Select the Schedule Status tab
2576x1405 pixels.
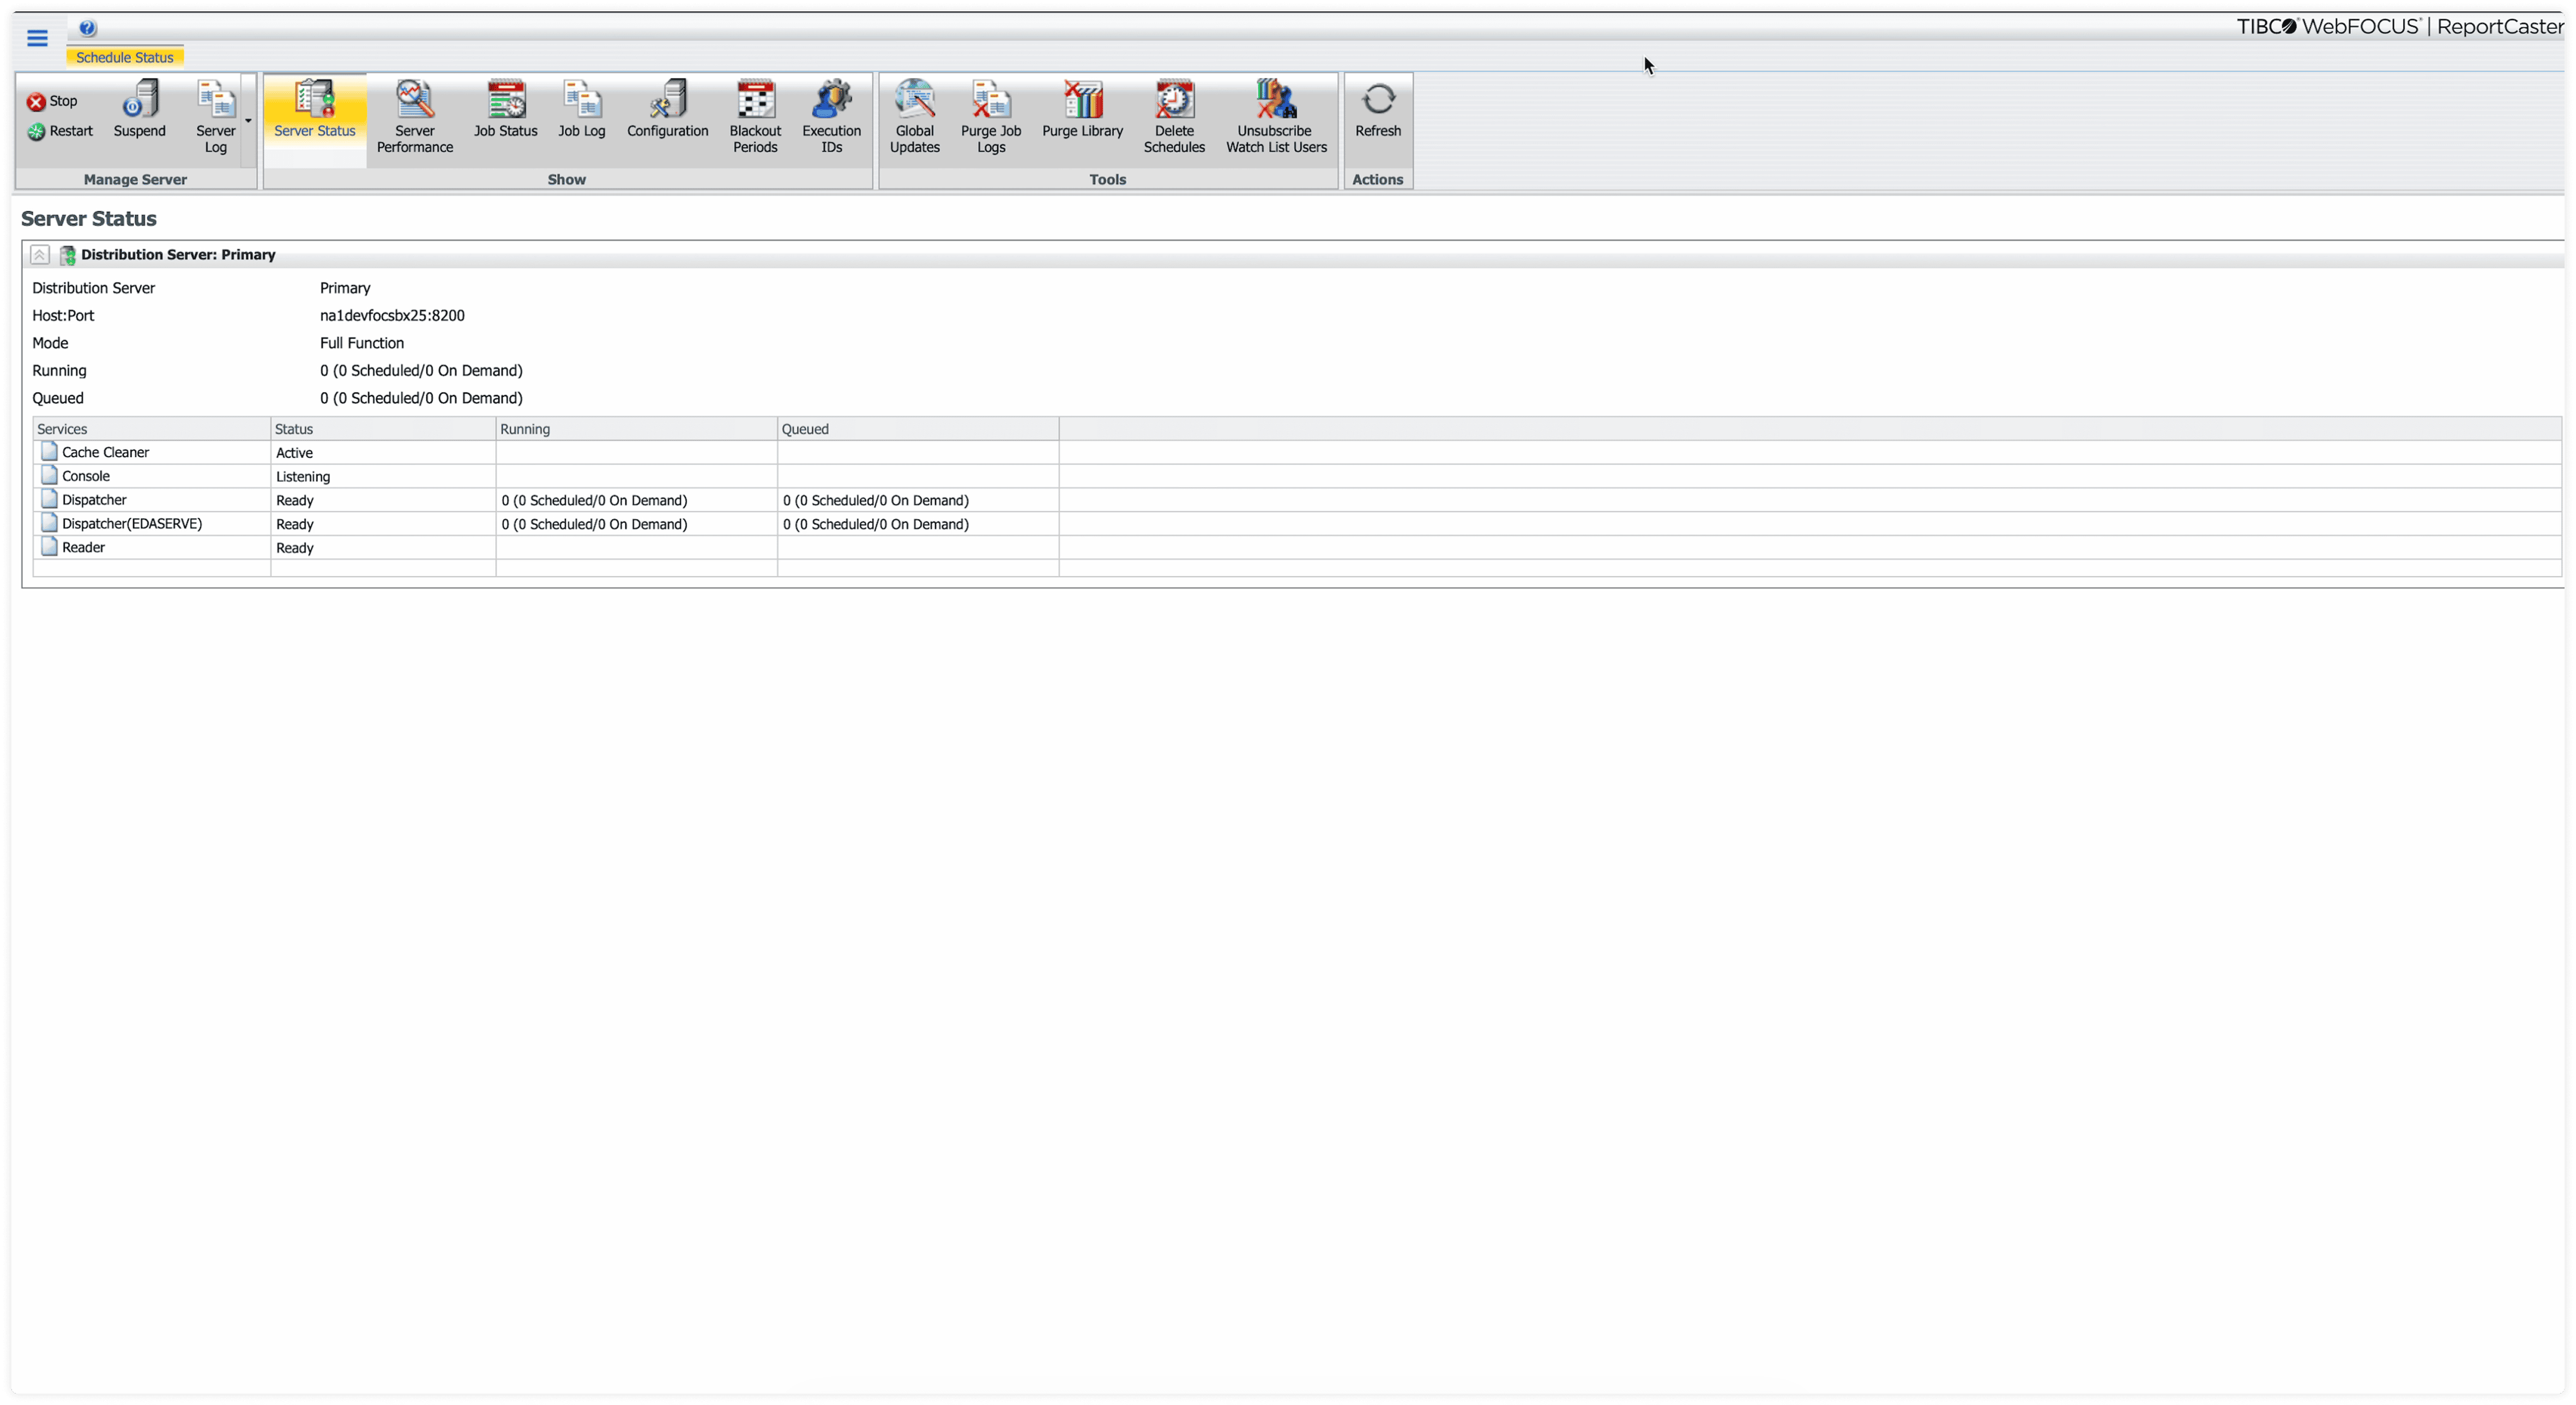[x=124, y=57]
